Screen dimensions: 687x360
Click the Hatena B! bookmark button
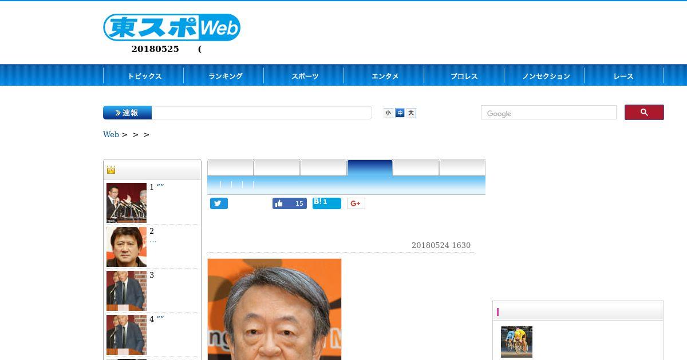(x=327, y=203)
